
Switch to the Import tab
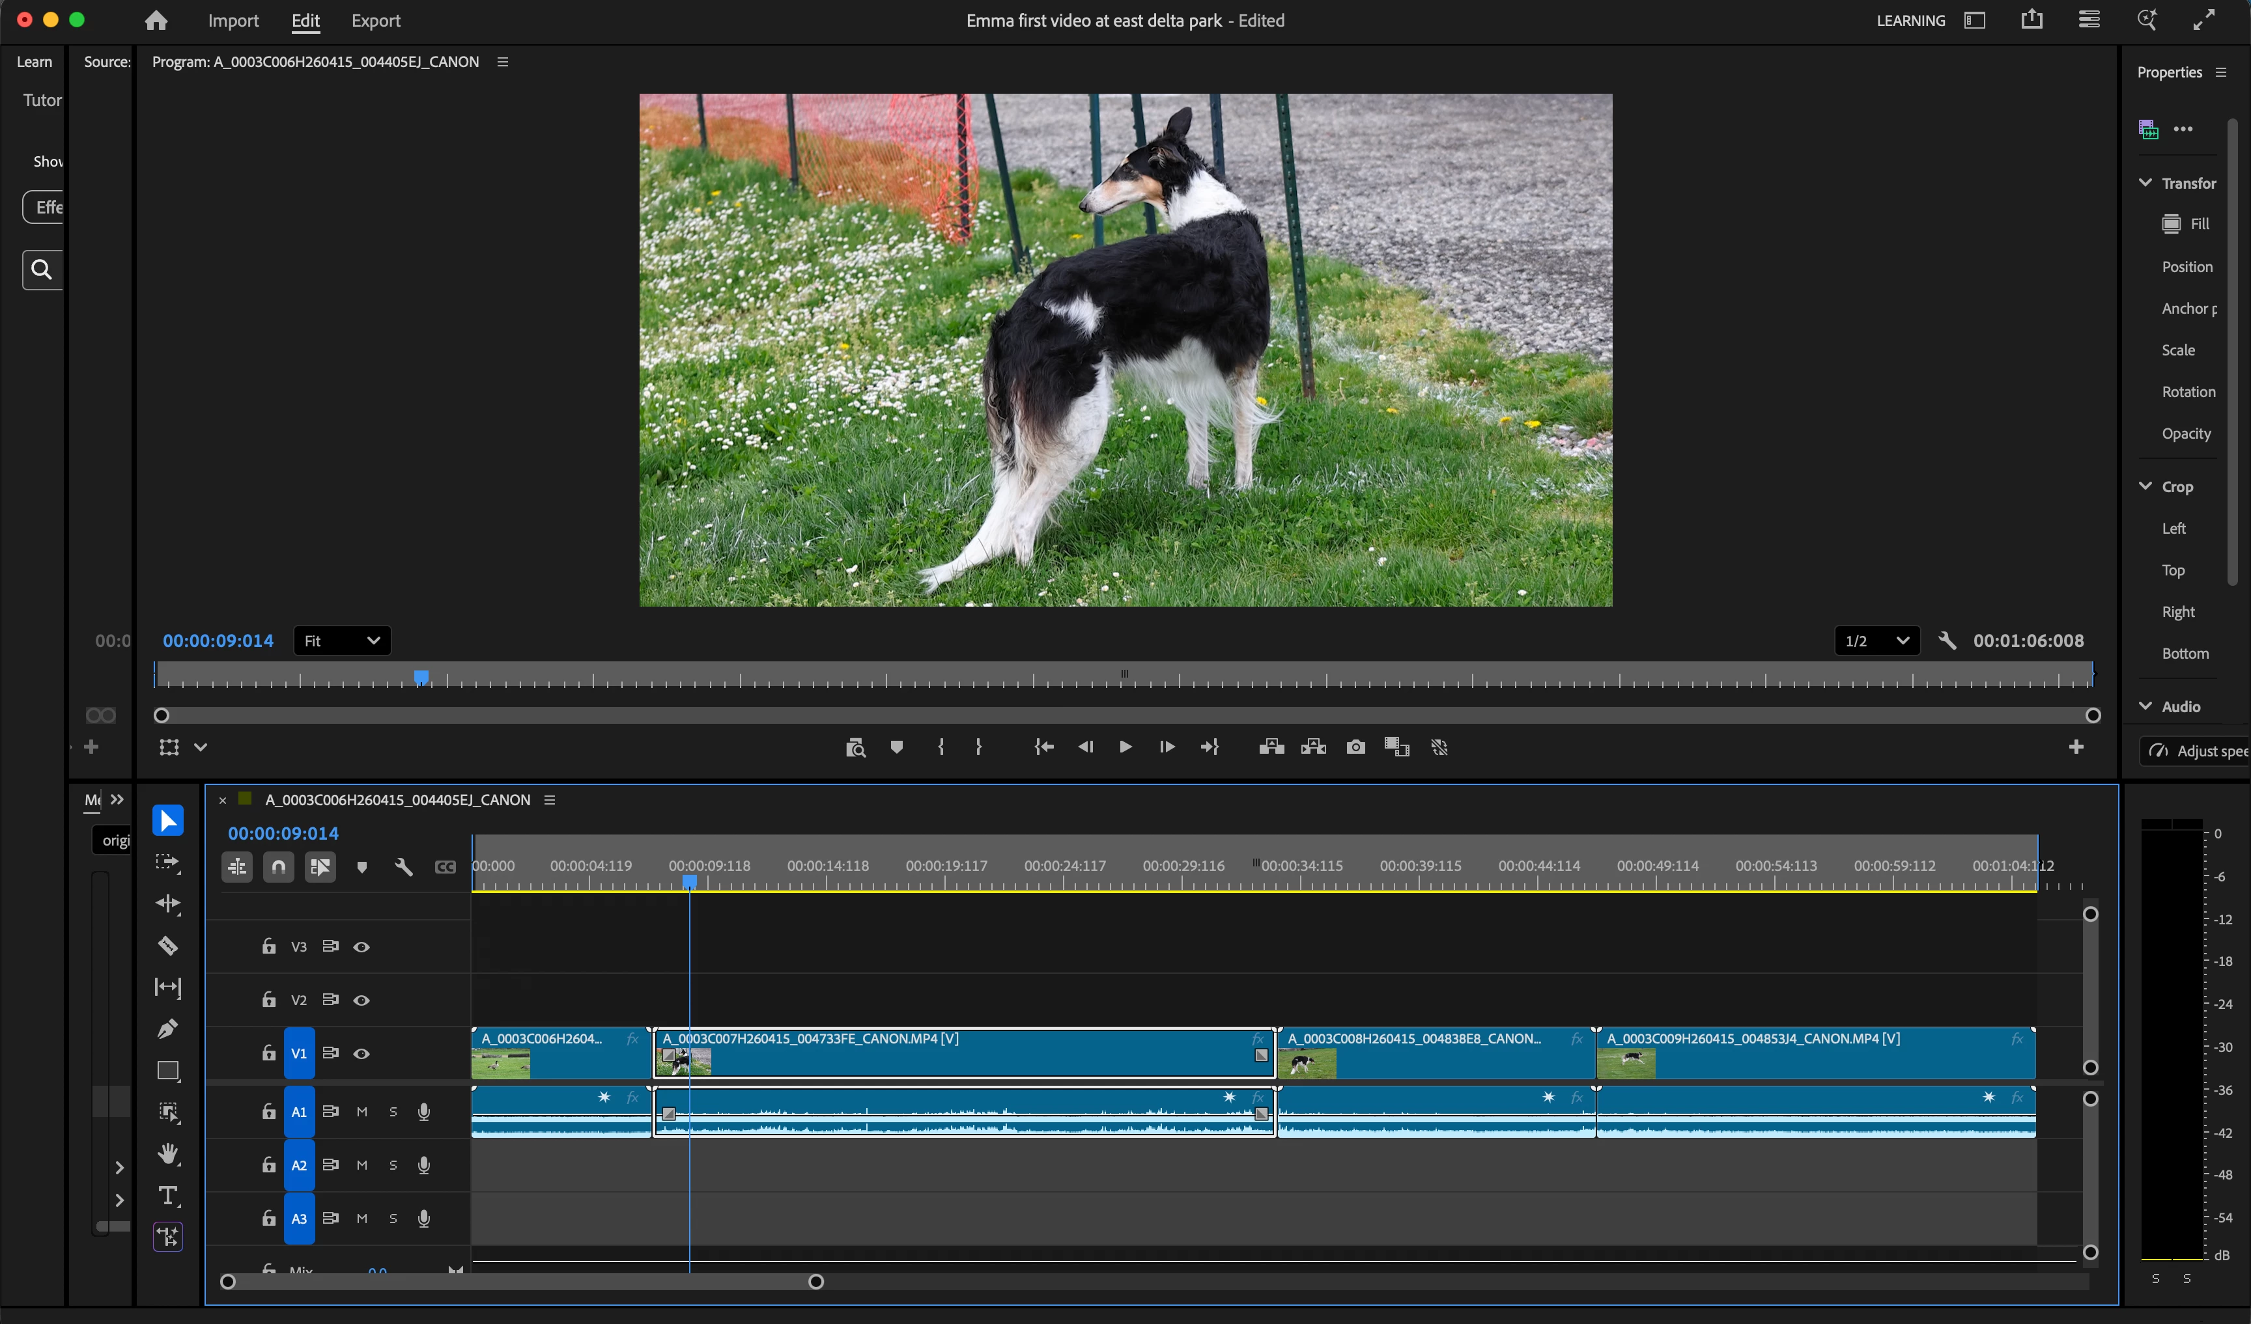(233, 21)
